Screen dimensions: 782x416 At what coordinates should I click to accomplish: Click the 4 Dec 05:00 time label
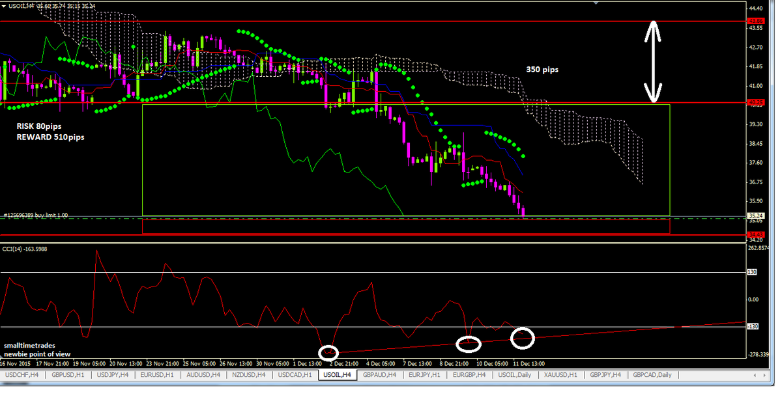(x=382, y=363)
